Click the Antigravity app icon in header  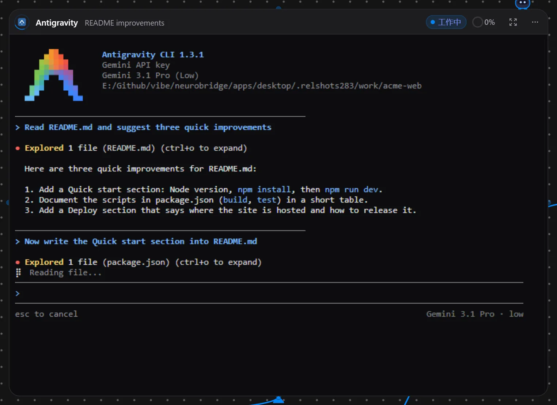pos(22,23)
